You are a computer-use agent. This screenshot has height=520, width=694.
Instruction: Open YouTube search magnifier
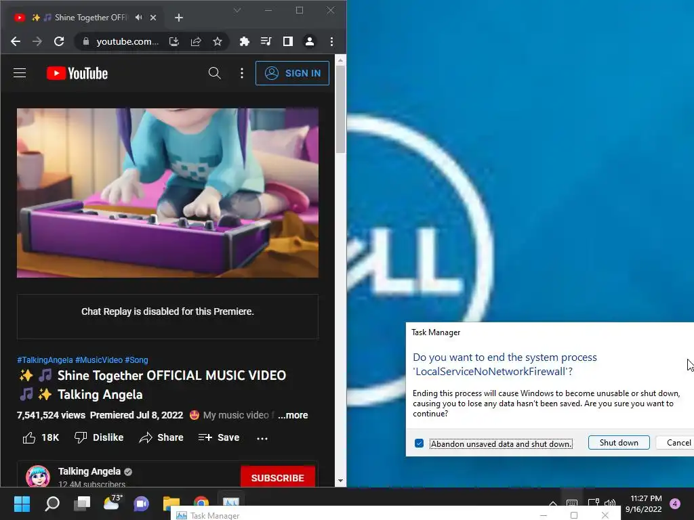tap(215, 73)
